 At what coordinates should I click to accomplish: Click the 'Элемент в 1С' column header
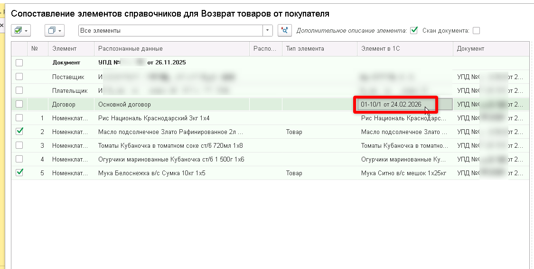point(405,49)
